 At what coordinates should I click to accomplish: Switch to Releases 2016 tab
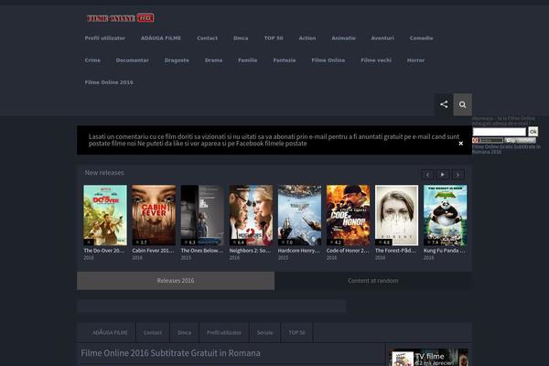(x=176, y=281)
